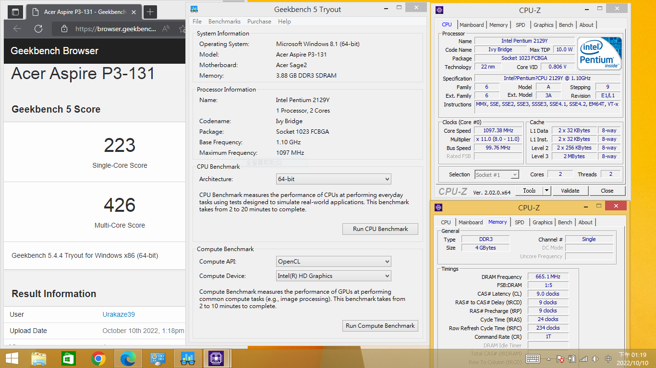656x368 pixels.
Task: Open volume speaker tray icon
Action: click(595, 359)
